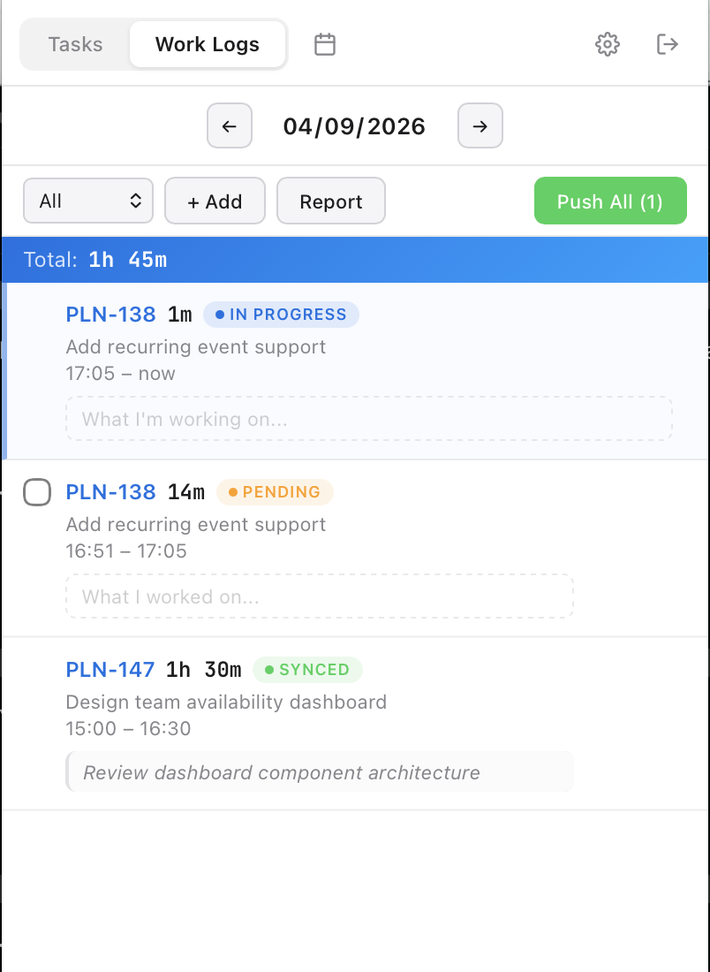Switch to the Tasks tab
Screen dimensions: 710x972
(x=76, y=44)
